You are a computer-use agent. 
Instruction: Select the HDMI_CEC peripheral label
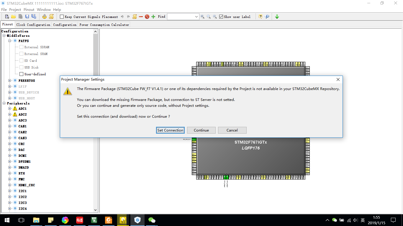click(x=27, y=185)
